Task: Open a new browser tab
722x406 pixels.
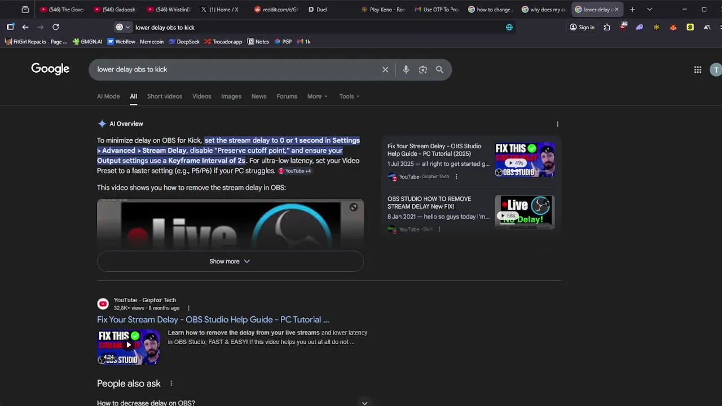Action: point(632,10)
